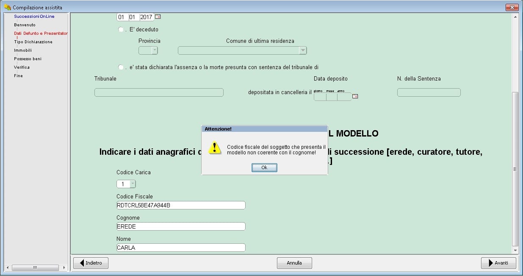
Task: Go to the Verifica step
Action: point(22,67)
